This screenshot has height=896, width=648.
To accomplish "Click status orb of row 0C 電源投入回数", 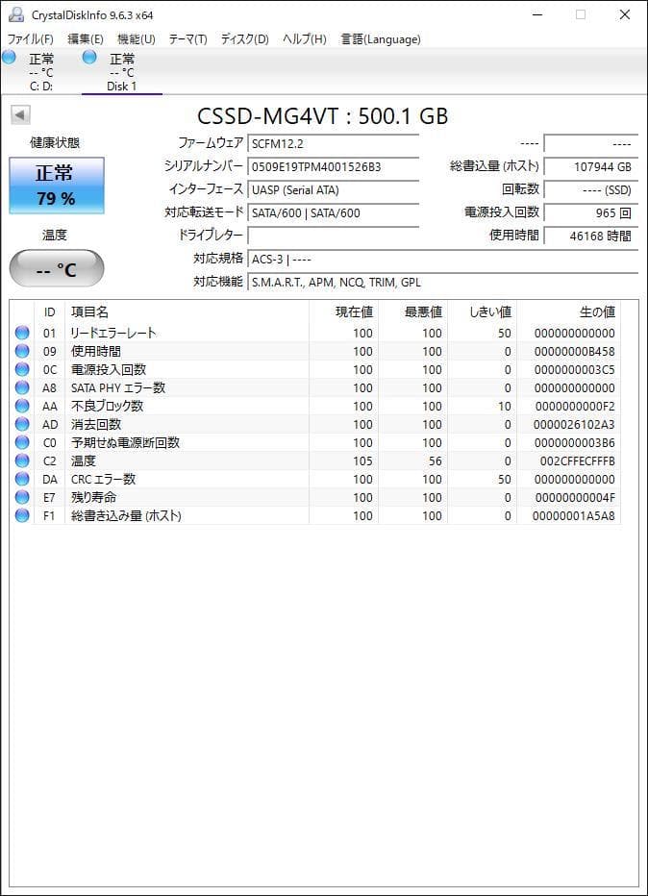I will (22, 369).
